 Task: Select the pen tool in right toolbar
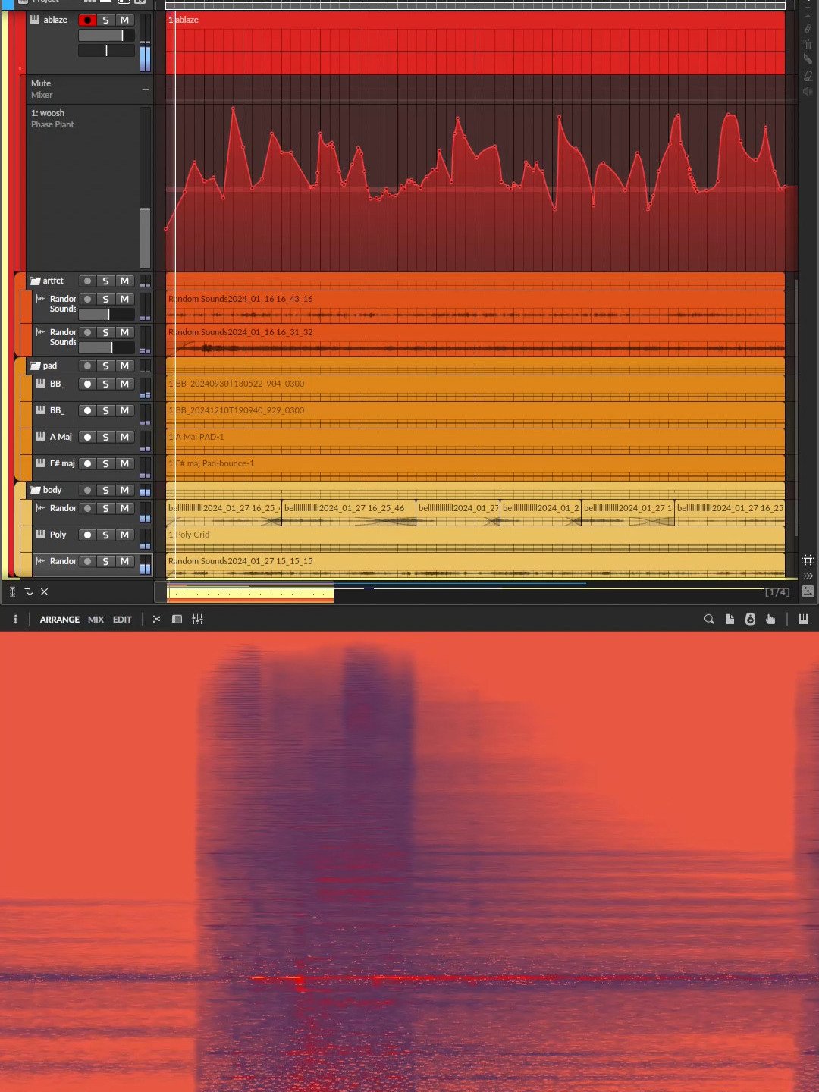pyautogui.click(x=808, y=28)
